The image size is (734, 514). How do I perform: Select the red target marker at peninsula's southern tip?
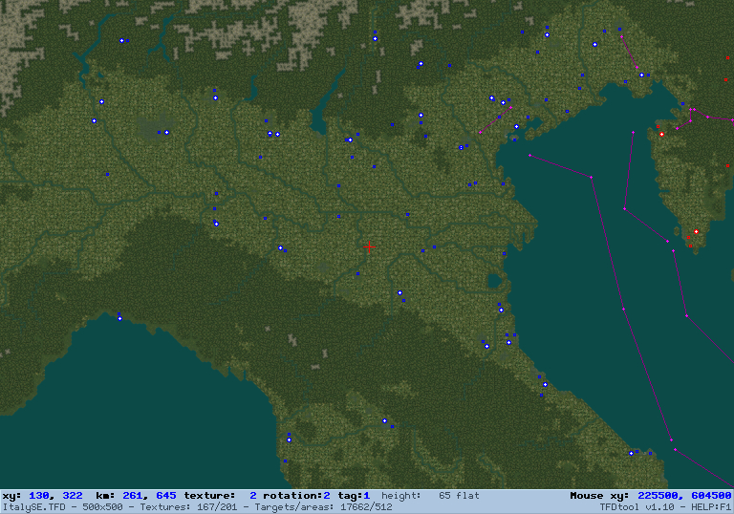tap(696, 232)
